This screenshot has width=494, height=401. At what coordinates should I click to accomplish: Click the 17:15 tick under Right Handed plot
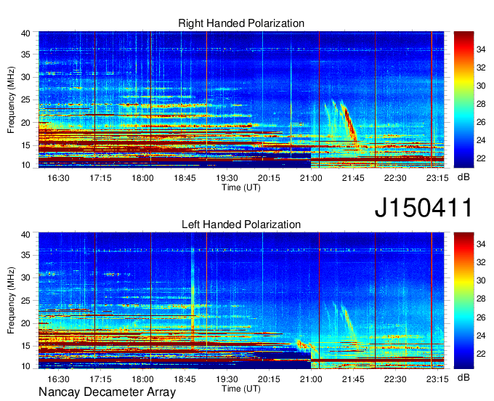100,178
